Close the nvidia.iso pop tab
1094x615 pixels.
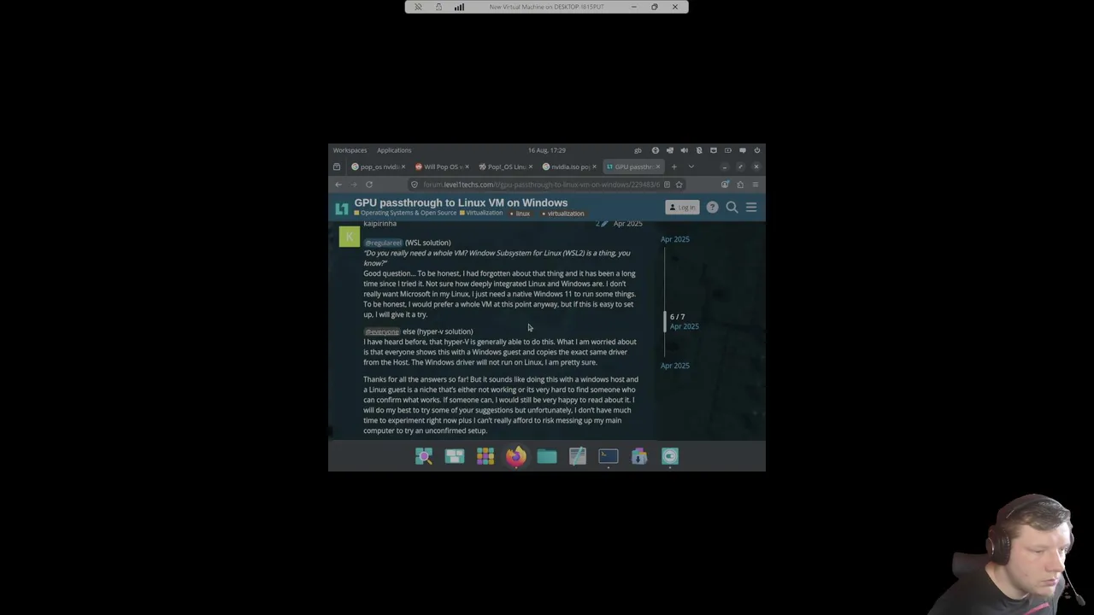(595, 167)
